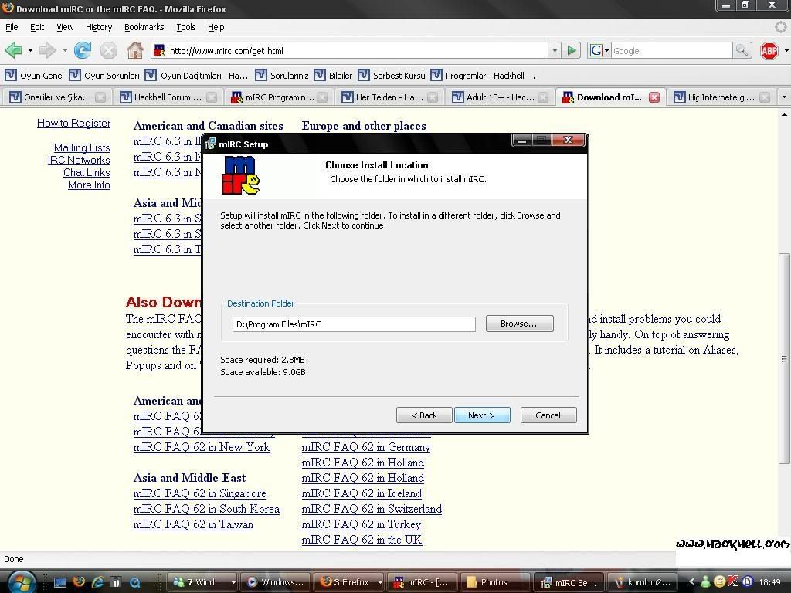Open the back button history dropdown arrow
Viewport: 791px width, 593px height.
pyautogui.click(x=30, y=50)
